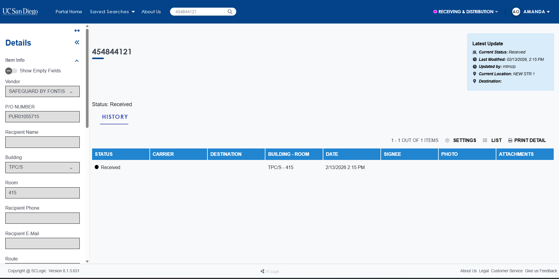The image size is (559, 279).
Task: Click the Give us Feedback link
Action: pyautogui.click(x=541, y=271)
